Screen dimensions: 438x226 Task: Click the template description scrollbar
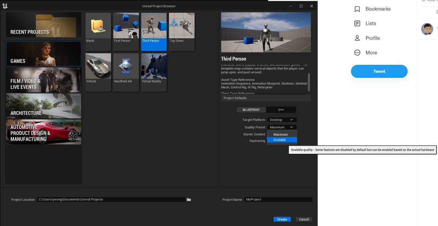(x=309, y=82)
